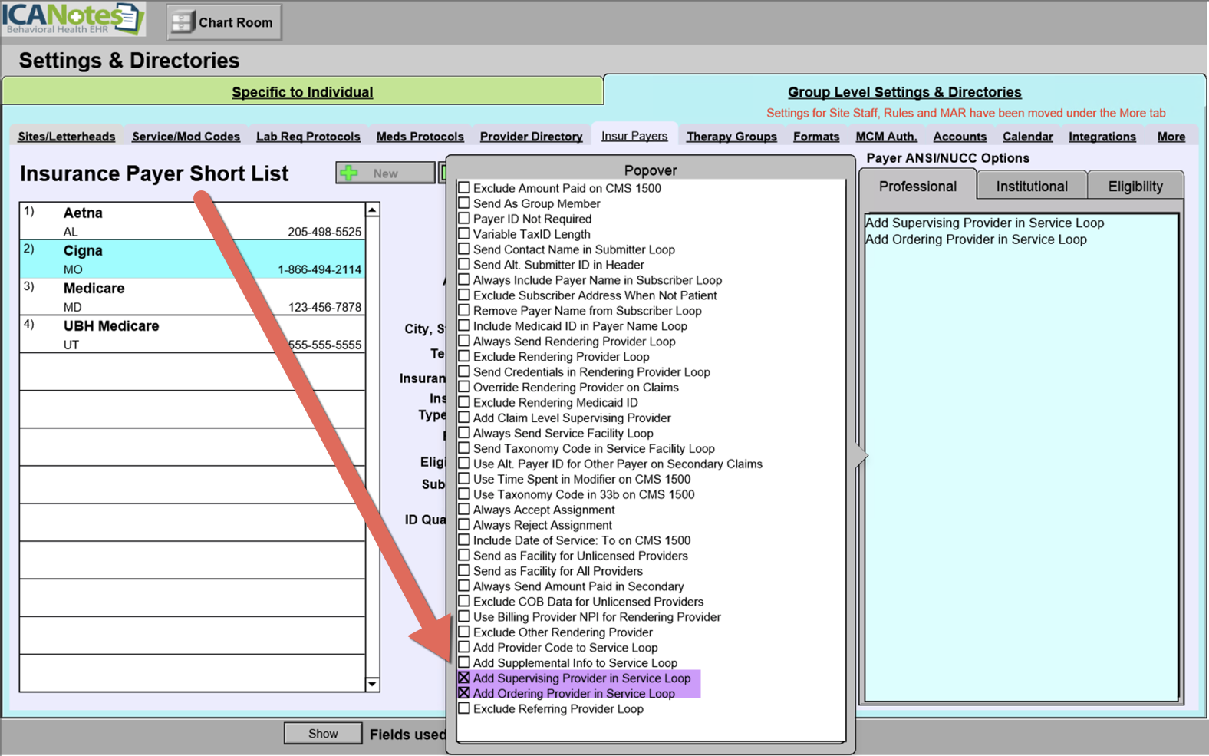Uncheck Add Supervising Provider in Service Loop
This screenshot has width=1209, height=756.
[464, 678]
